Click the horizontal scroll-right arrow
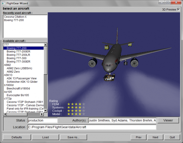The image size is (183, 143). pos(42,114)
